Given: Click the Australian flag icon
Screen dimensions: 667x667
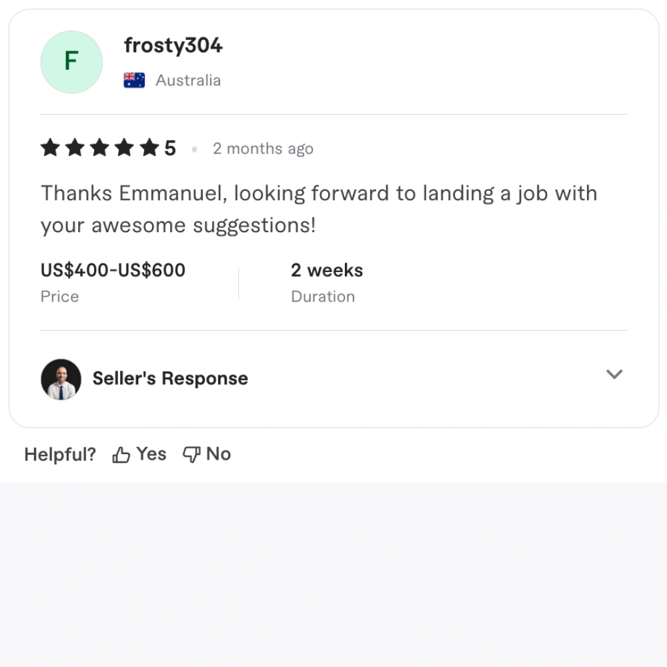Looking at the screenshot, I should click(134, 81).
